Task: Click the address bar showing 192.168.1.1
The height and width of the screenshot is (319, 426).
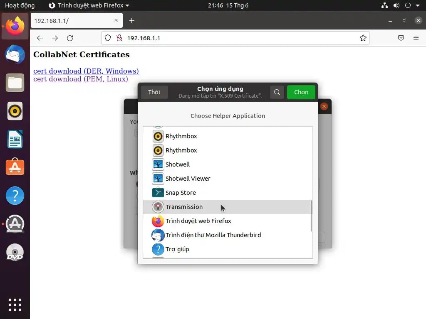Action: (235, 38)
